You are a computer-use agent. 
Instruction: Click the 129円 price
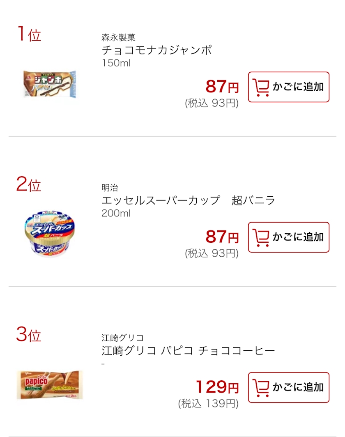pos(216,387)
